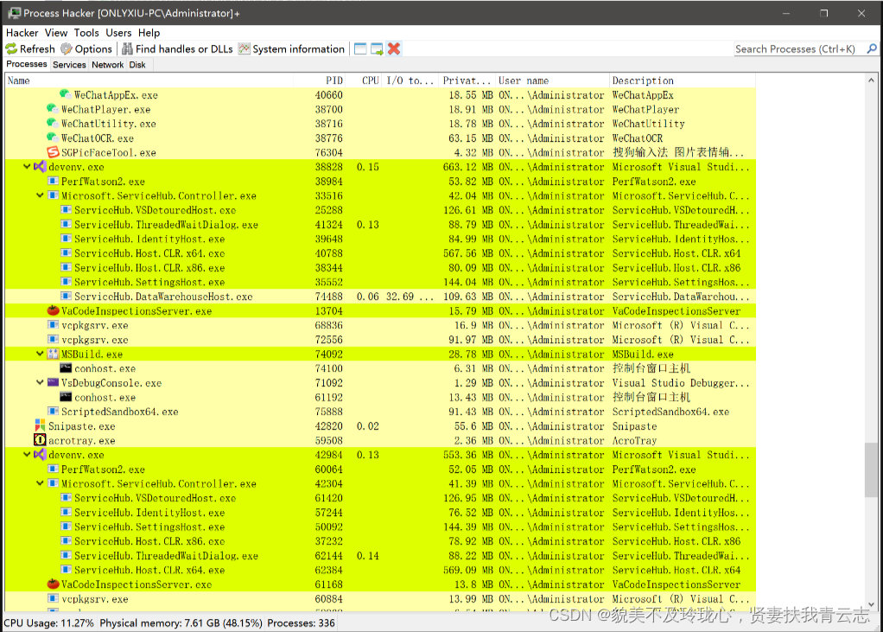883x632 pixels.
Task: Collapse the MSBuild.exe child processes
Action: pyautogui.click(x=39, y=354)
